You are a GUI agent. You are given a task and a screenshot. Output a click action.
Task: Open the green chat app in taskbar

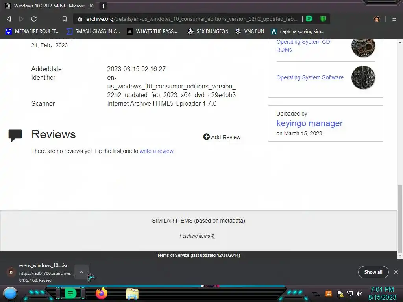70,293
